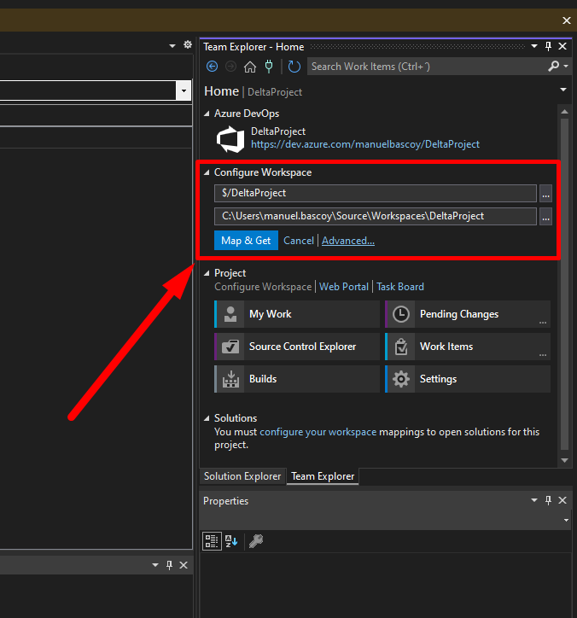
Task: Toggle auto-hide pin for Properties panel
Action: coord(549,501)
